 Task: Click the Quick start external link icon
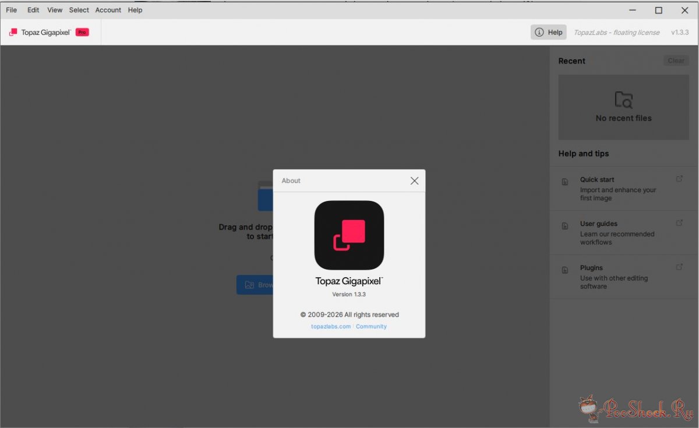pyautogui.click(x=679, y=179)
